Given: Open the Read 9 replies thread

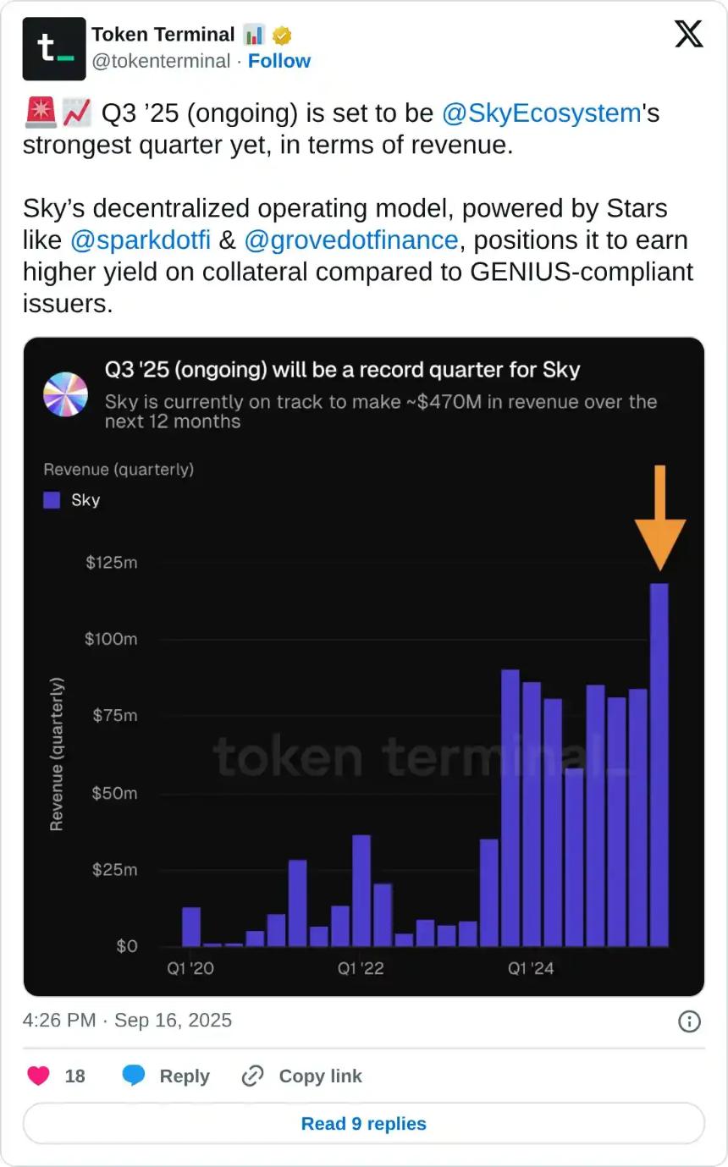Looking at the screenshot, I should point(363,1123).
